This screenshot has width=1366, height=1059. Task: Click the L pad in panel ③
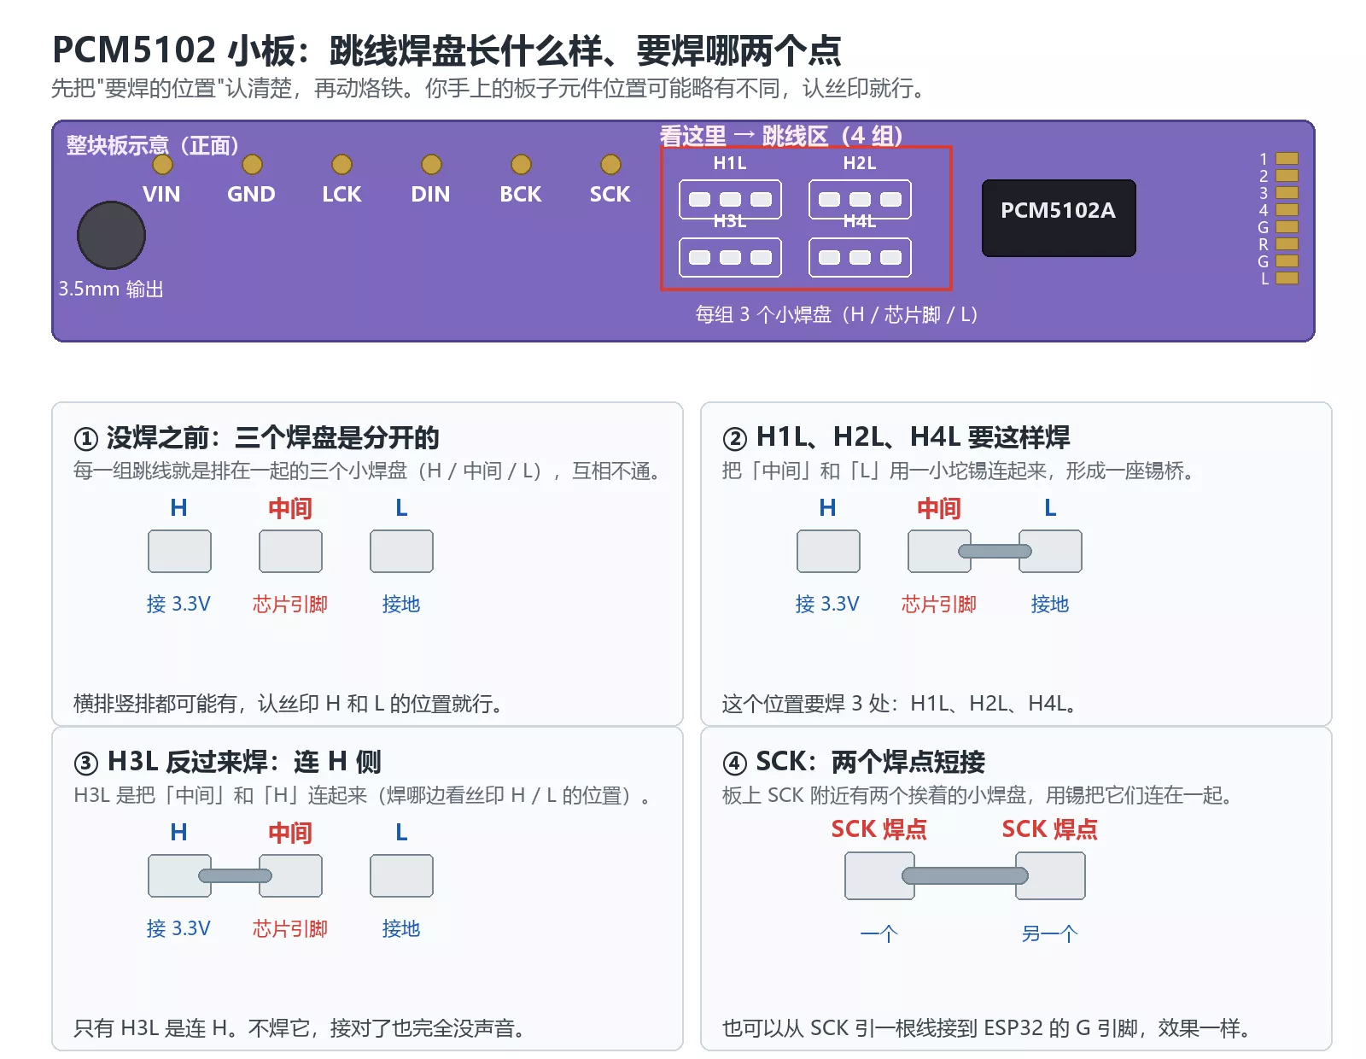tap(401, 875)
